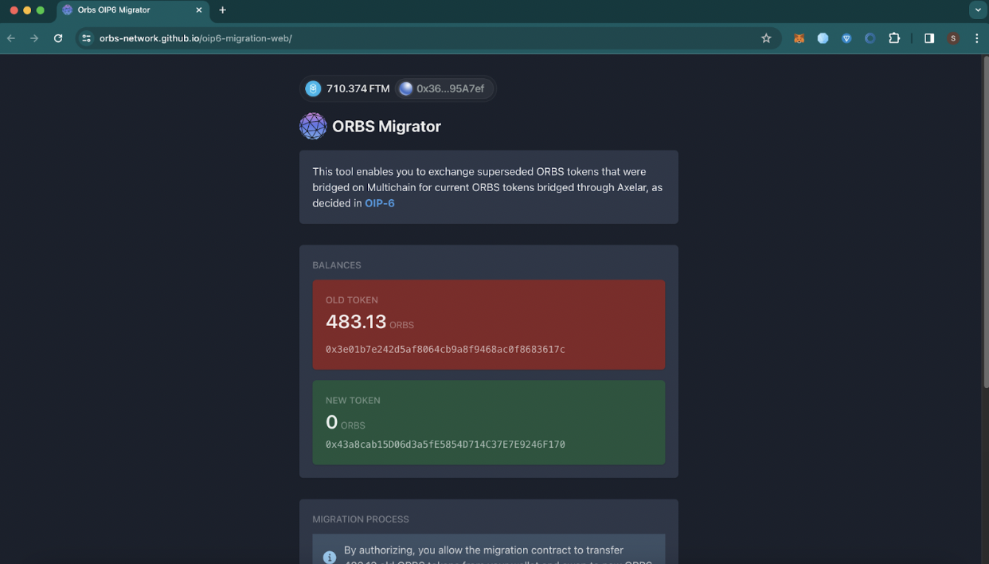
Task: Click the Chrome extensions puzzle icon
Action: (x=894, y=37)
